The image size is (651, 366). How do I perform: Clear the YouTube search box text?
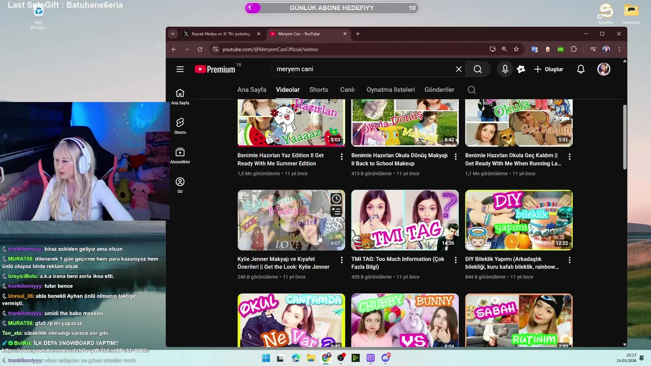[459, 69]
